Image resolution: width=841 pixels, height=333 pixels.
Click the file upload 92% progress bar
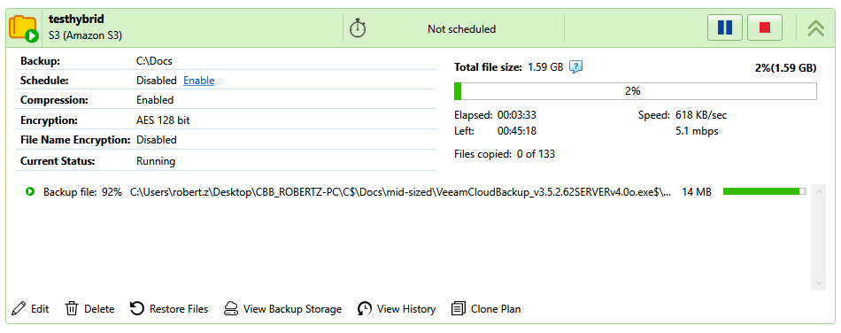tap(764, 191)
